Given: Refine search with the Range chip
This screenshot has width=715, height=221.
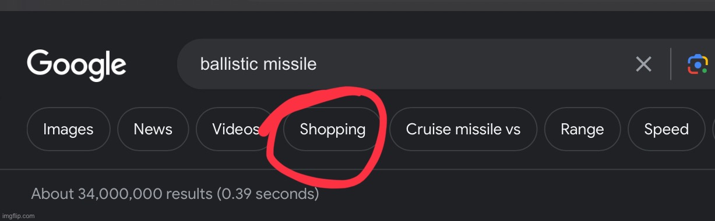Looking at the screenshot, I should (582, 129).
